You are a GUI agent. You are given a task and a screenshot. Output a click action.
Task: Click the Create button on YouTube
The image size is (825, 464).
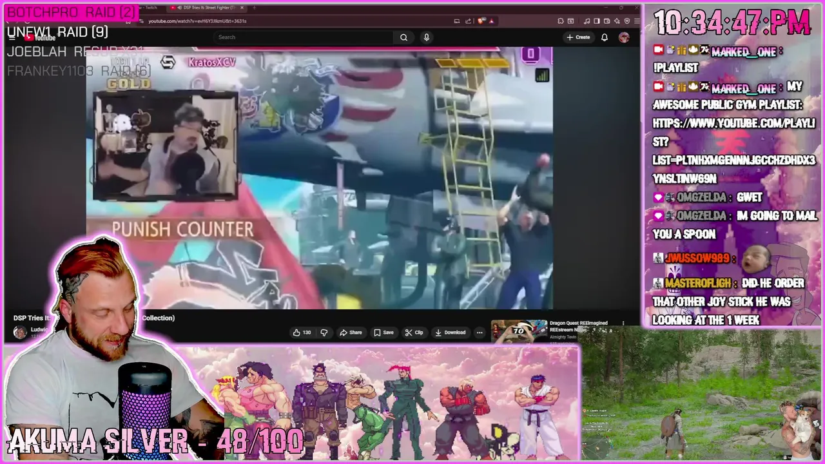578,37
